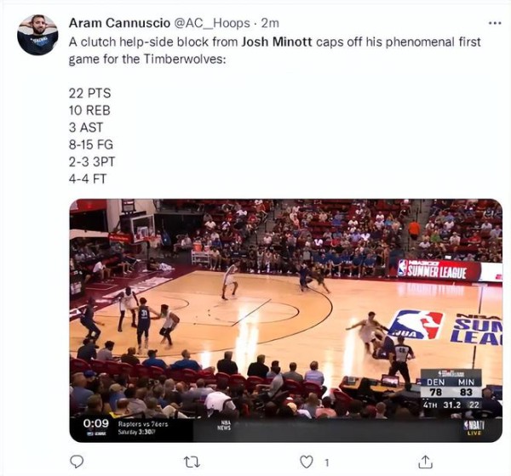This screenshot has width=511, height=476.
Task: Click the like count number 1
Action: pos(327,462)
